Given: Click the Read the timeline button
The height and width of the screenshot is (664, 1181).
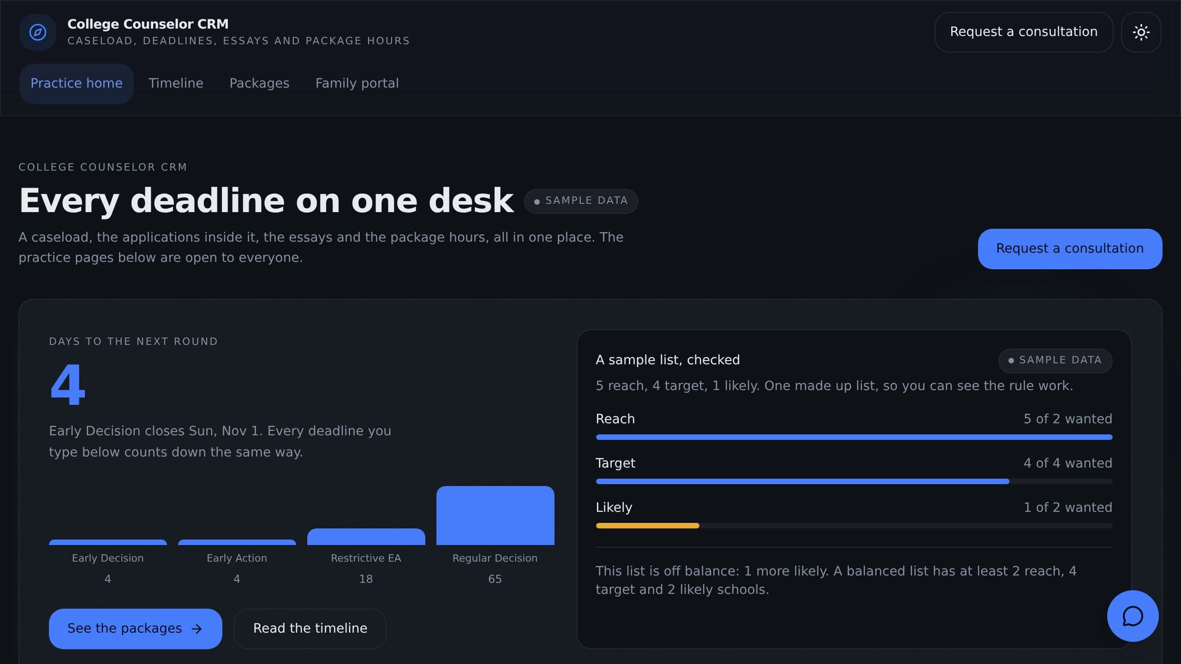Looking at the screenshot, I should pyautogui.click(x=310, y=628).
